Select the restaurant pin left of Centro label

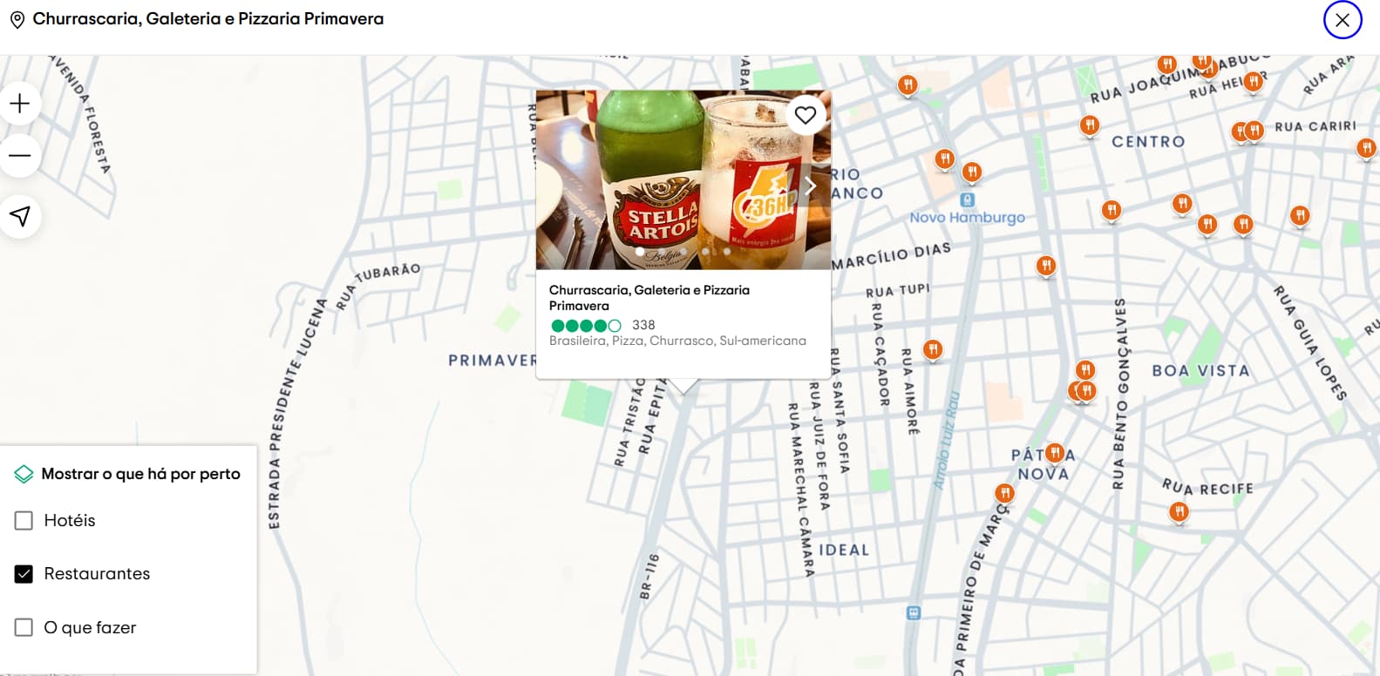(x=1090, y=125)
